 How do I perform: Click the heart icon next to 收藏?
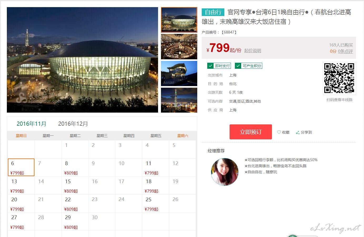pos(279,132)
